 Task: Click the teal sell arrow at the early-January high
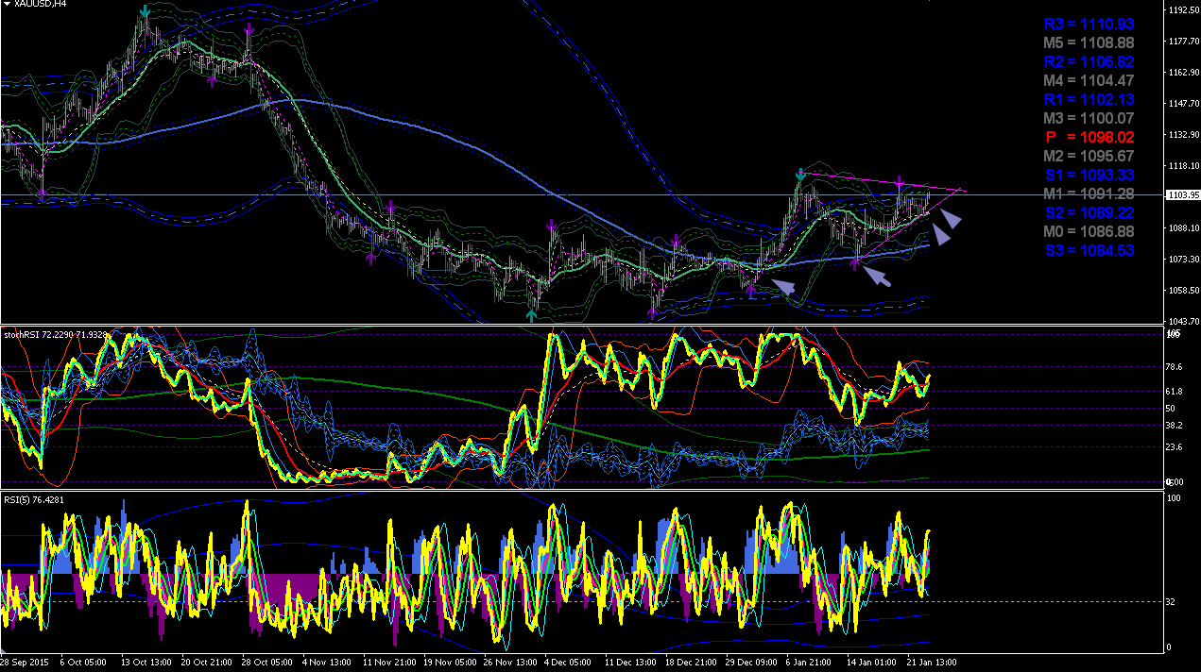point(800,174)
